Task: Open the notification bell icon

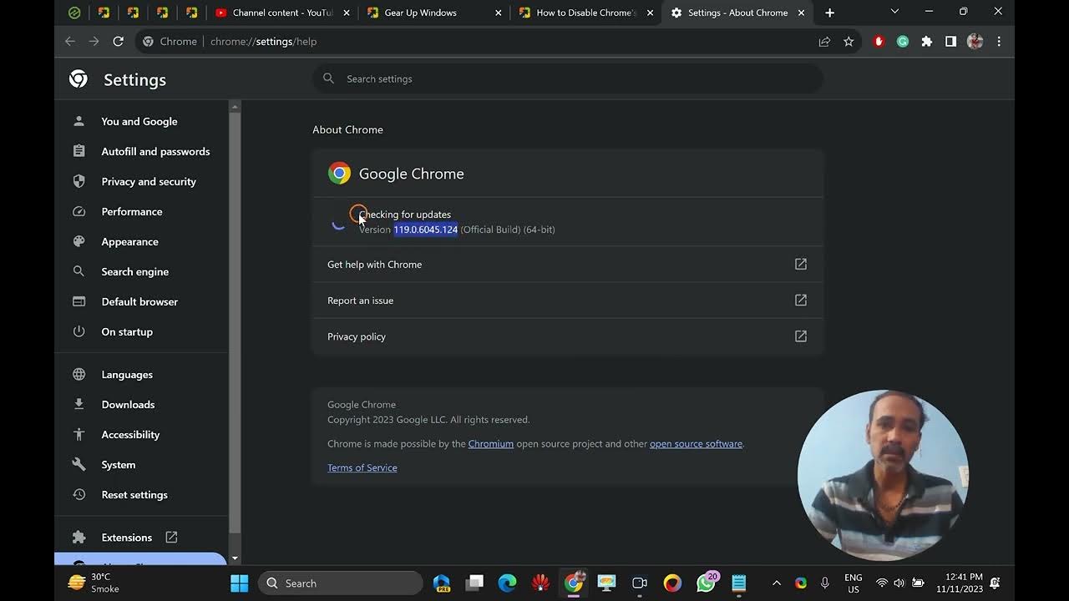Action: 995,583
